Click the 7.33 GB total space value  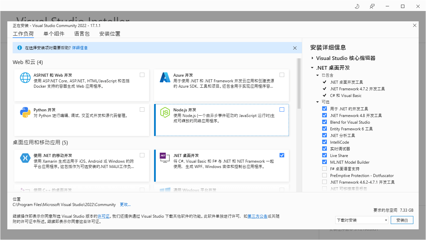[x=407, y=210]
